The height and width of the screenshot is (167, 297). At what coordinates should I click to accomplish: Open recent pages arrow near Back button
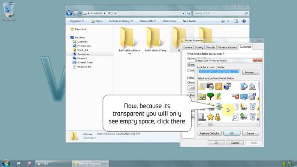80,13
